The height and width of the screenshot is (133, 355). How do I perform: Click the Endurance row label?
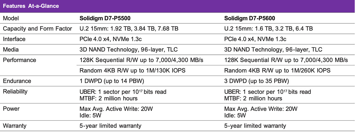click(x=17, y=81)
